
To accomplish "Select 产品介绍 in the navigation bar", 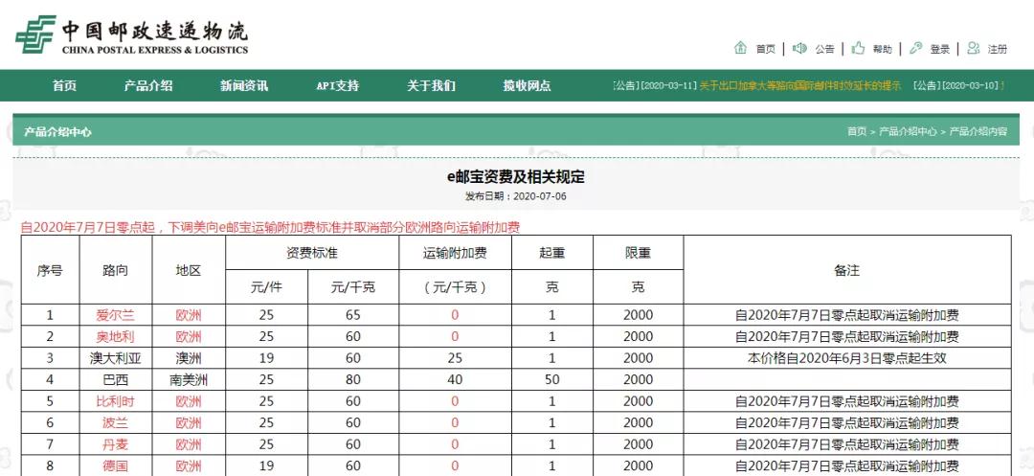I will click(148, 85).
